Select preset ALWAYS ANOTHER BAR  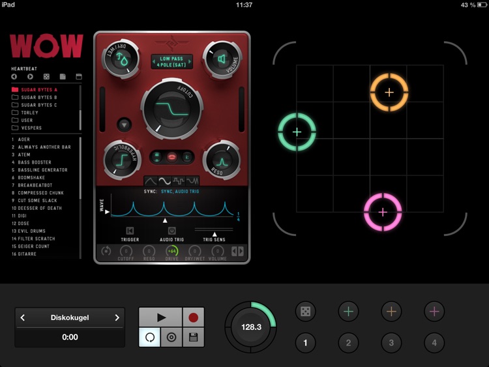41,147
